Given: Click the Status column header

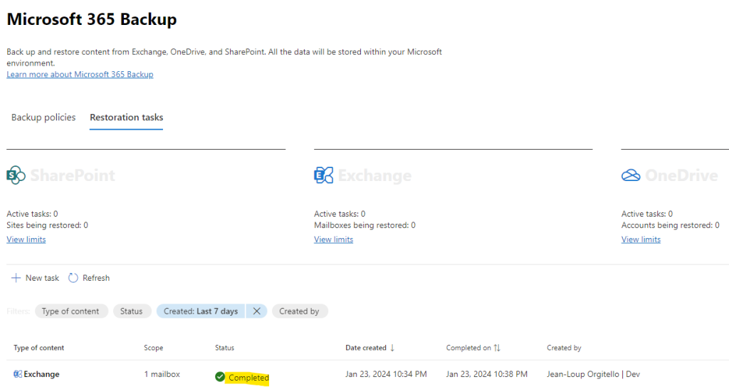Looking at the screenshot, I should [224, 348].
